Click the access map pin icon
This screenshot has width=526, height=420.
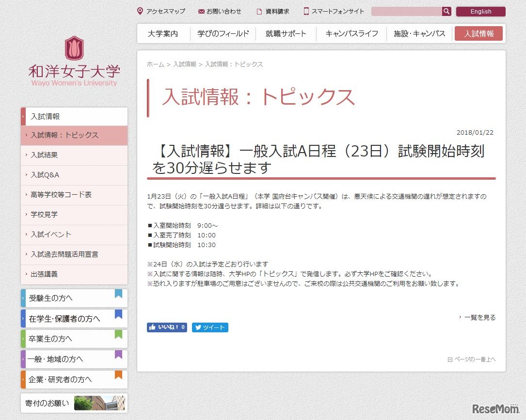point(140,11)
